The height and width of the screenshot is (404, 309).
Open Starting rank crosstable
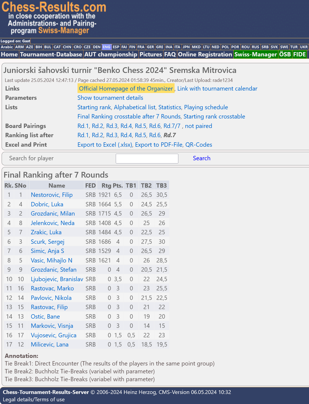tap(214, 116)
